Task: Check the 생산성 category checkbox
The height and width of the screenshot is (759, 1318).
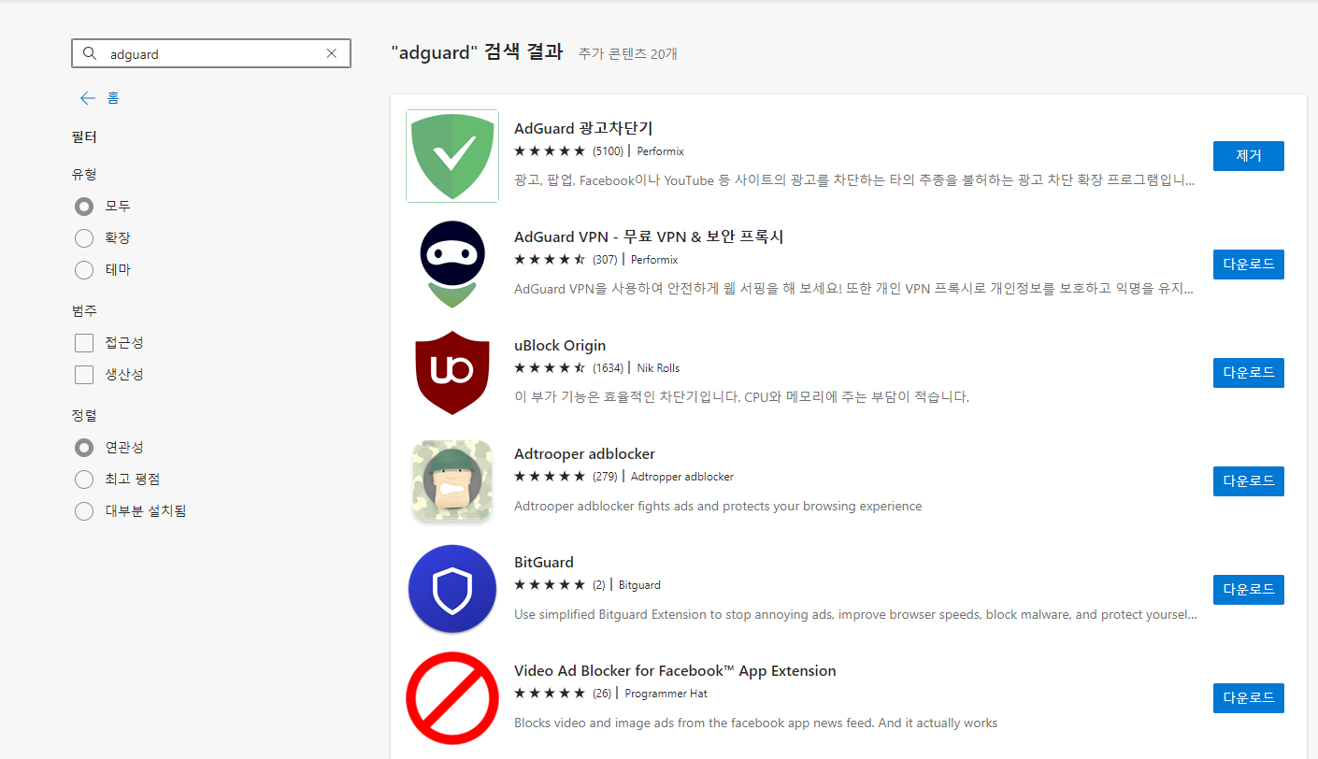Action: pos(84,375)
